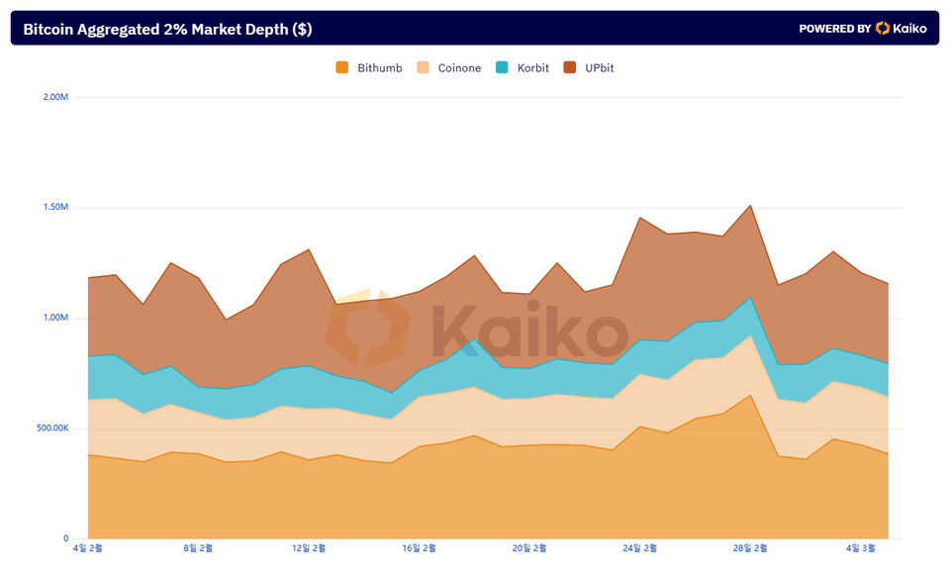Click the UPbit brown legend marker
This screenshot has width=950, height=578.
570,68
